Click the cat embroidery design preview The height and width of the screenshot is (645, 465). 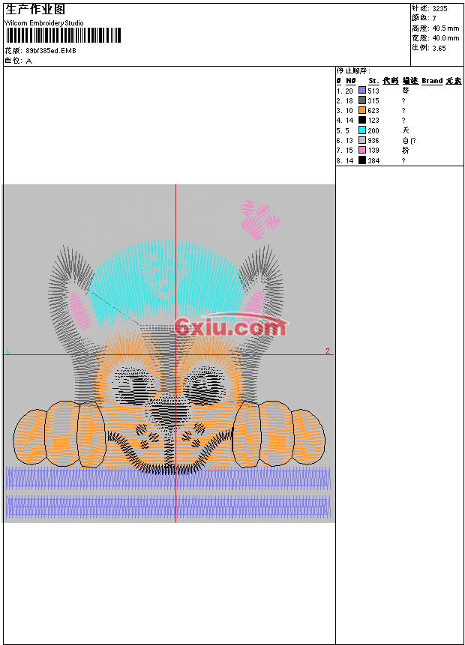169,354
